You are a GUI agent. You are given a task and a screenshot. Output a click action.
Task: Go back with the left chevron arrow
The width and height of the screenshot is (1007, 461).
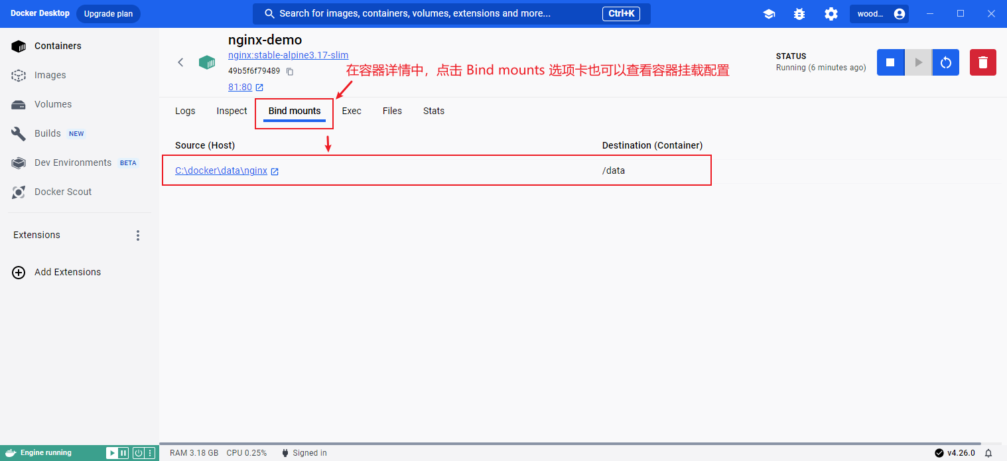pos(180,62)
